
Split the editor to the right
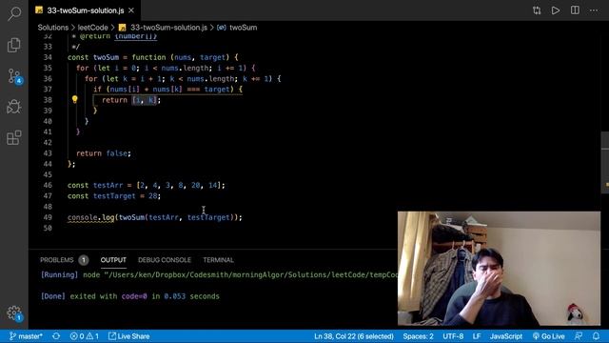point(575,10)
